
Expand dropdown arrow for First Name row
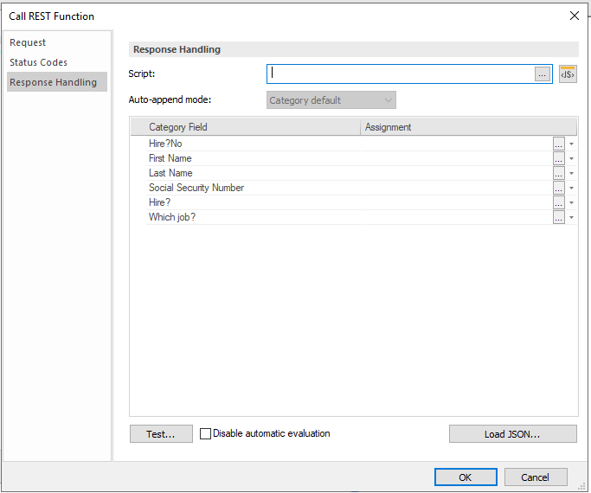click(571, 158)
